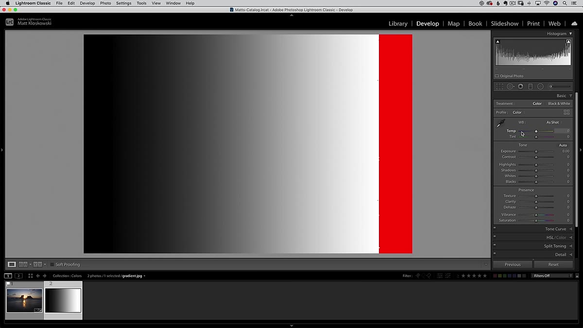The height and width of the screenshot is (328, 583).
Task: Switch to Before/After left-right view
Action: click(x=23, y=264)
